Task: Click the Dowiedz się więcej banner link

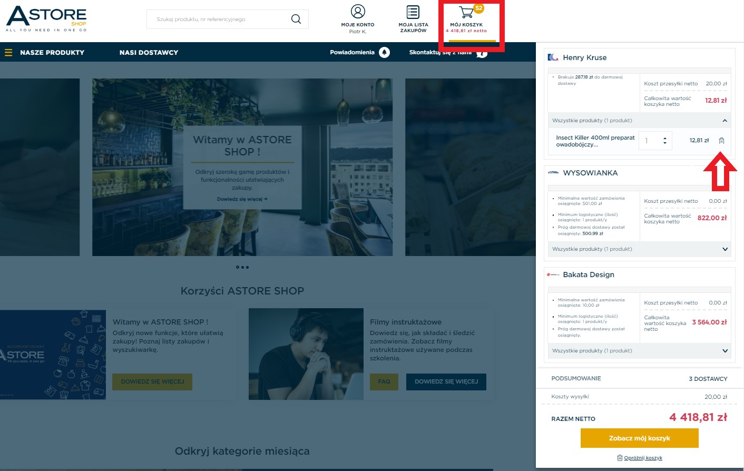Action: click(x=242, y=199)
